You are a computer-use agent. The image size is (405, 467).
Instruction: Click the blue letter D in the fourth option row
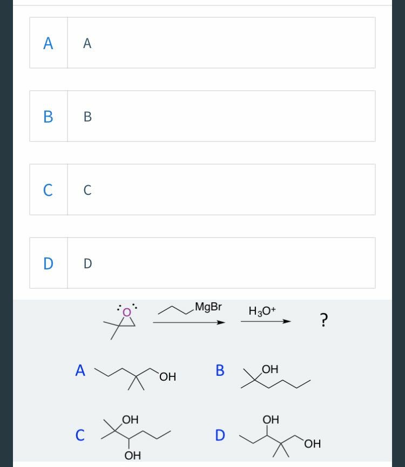(x=48, y=263)
